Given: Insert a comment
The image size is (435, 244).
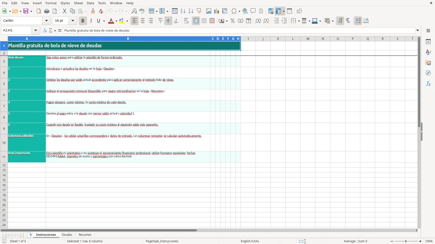Looking at the screenshot, I should click(253, 11).
